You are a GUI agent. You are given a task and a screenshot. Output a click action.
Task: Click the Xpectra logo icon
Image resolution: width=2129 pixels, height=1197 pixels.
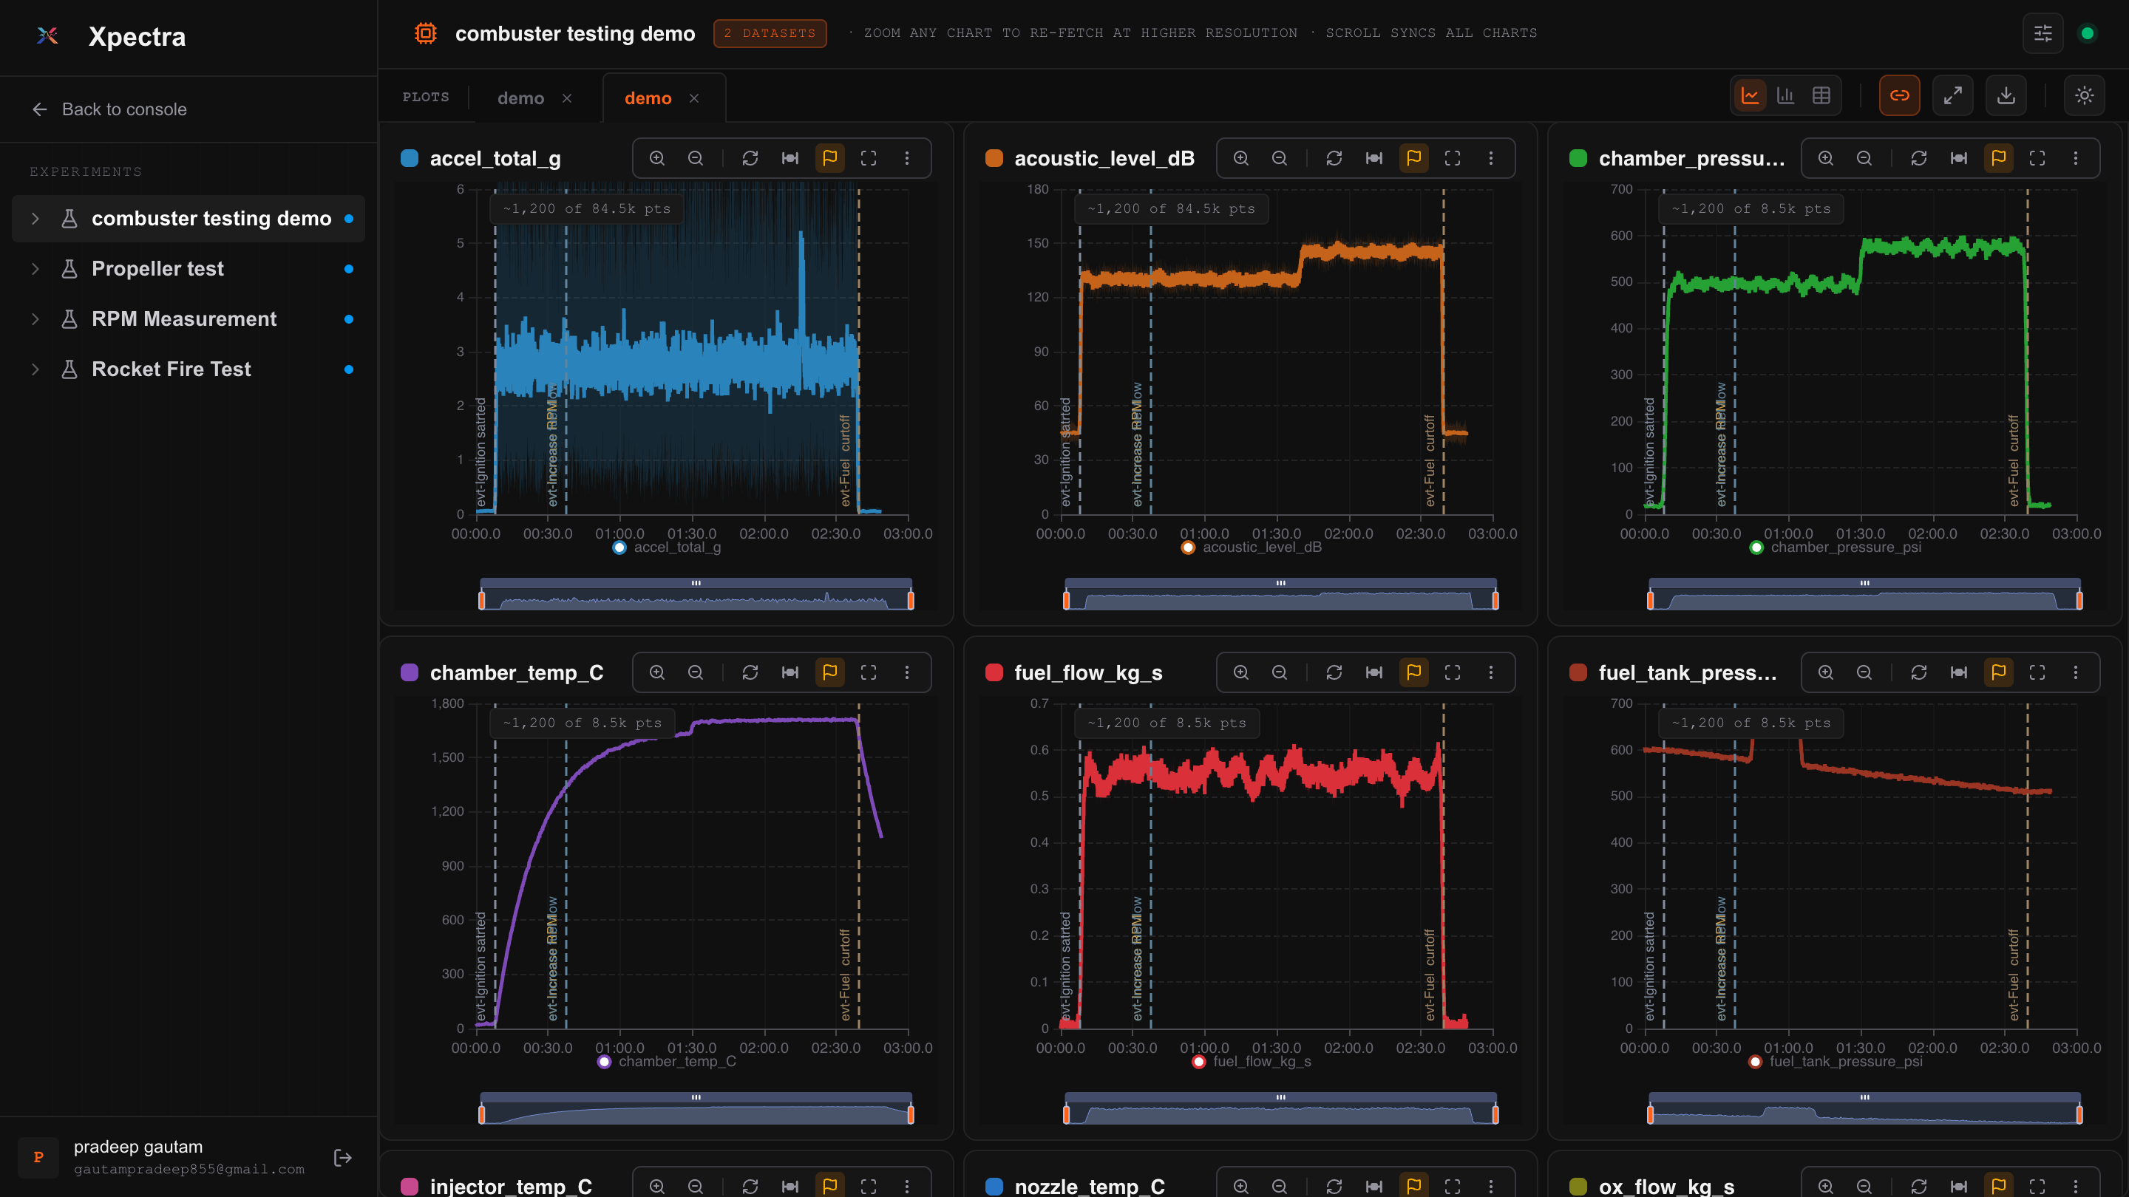click(x=48, y=35)
